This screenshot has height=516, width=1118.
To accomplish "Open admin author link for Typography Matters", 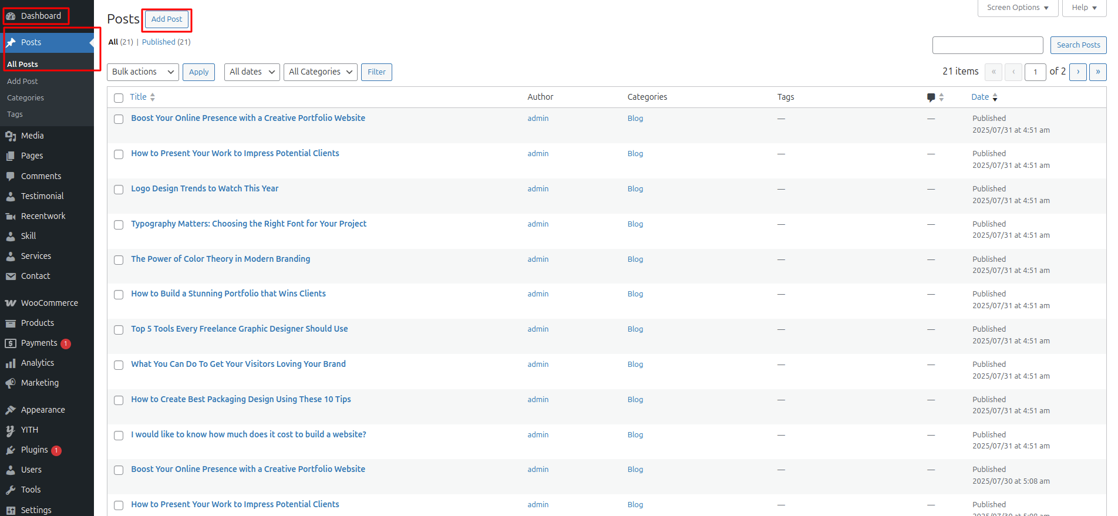I will [x=538, y=224].
